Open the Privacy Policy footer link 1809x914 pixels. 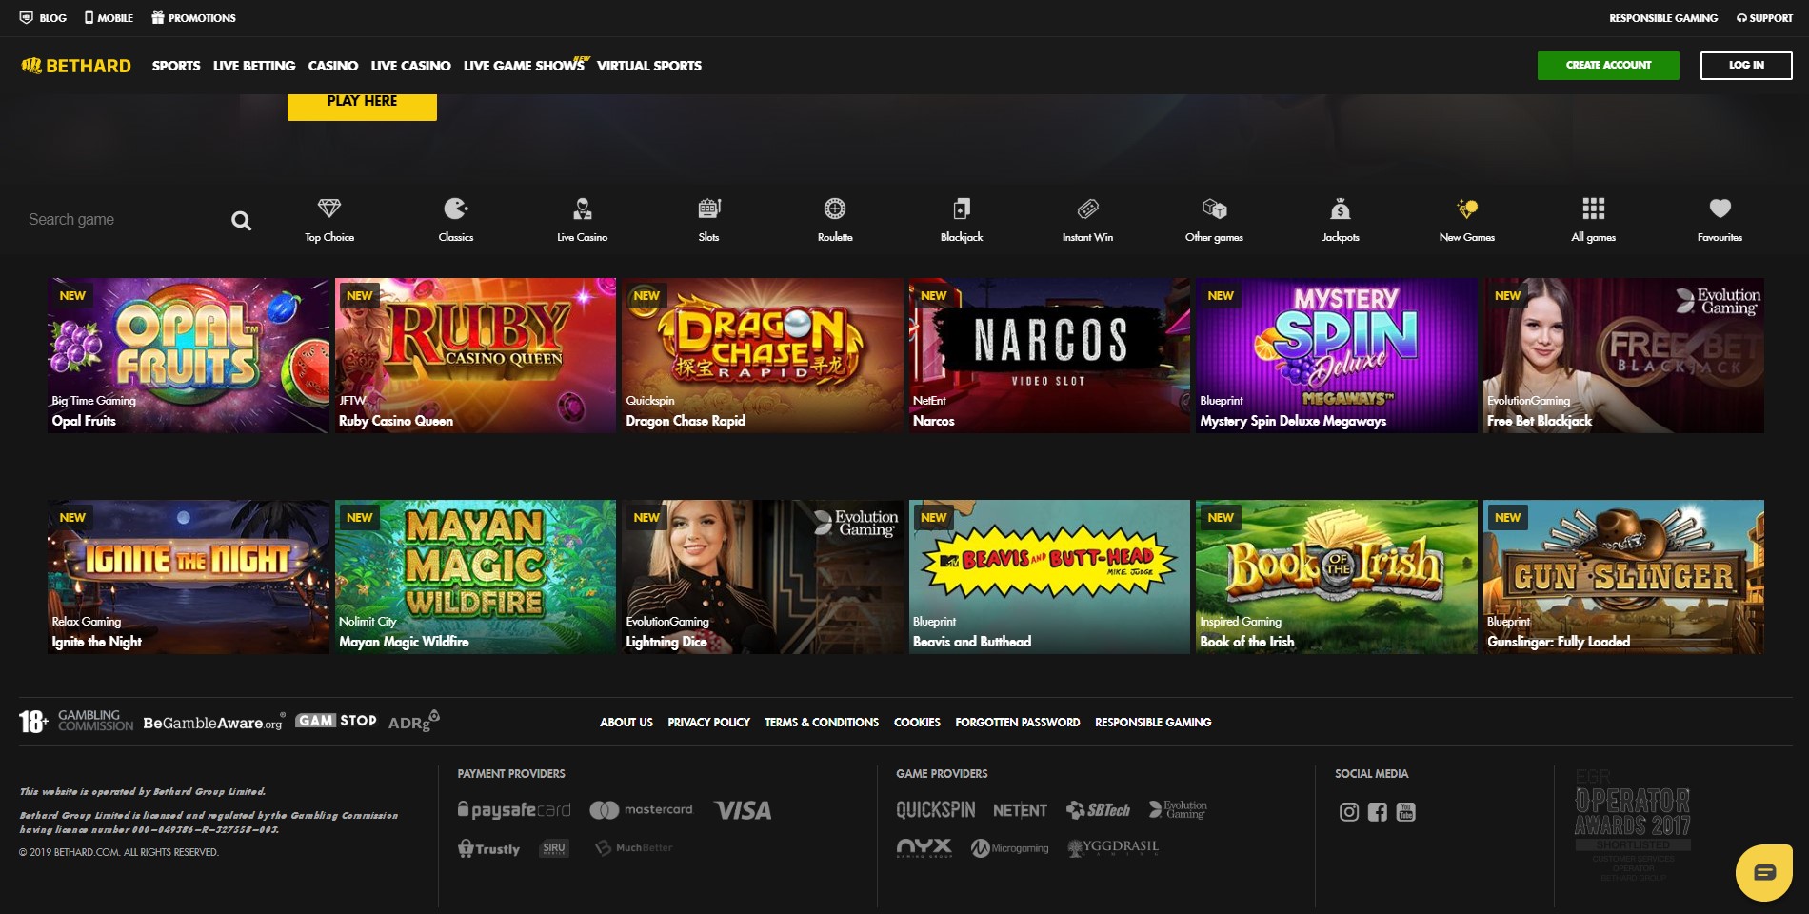pyautogui.click(x=708, y=723)
